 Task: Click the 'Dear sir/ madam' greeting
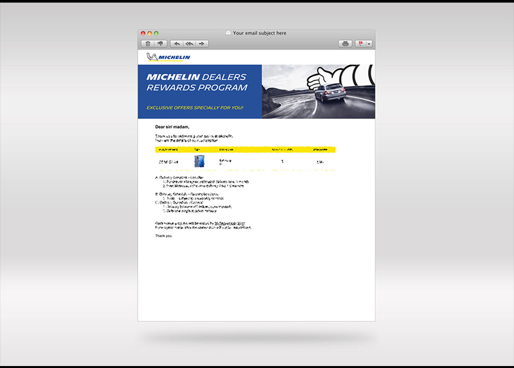(x=172, y=127)
